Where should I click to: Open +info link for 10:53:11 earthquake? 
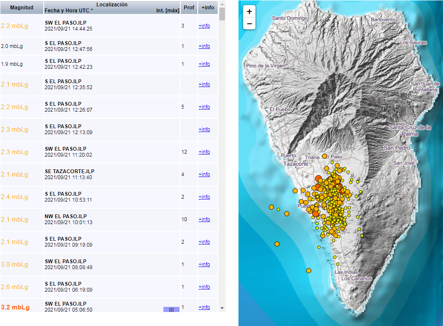(x=204, y=197)
